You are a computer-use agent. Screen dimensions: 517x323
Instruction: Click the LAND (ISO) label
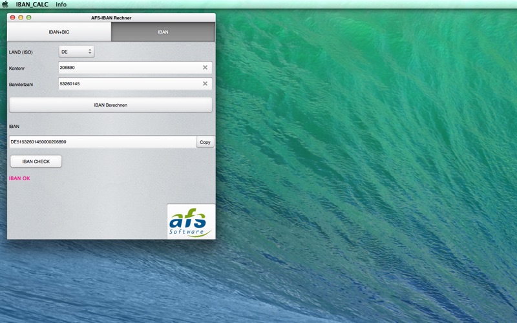21,52
